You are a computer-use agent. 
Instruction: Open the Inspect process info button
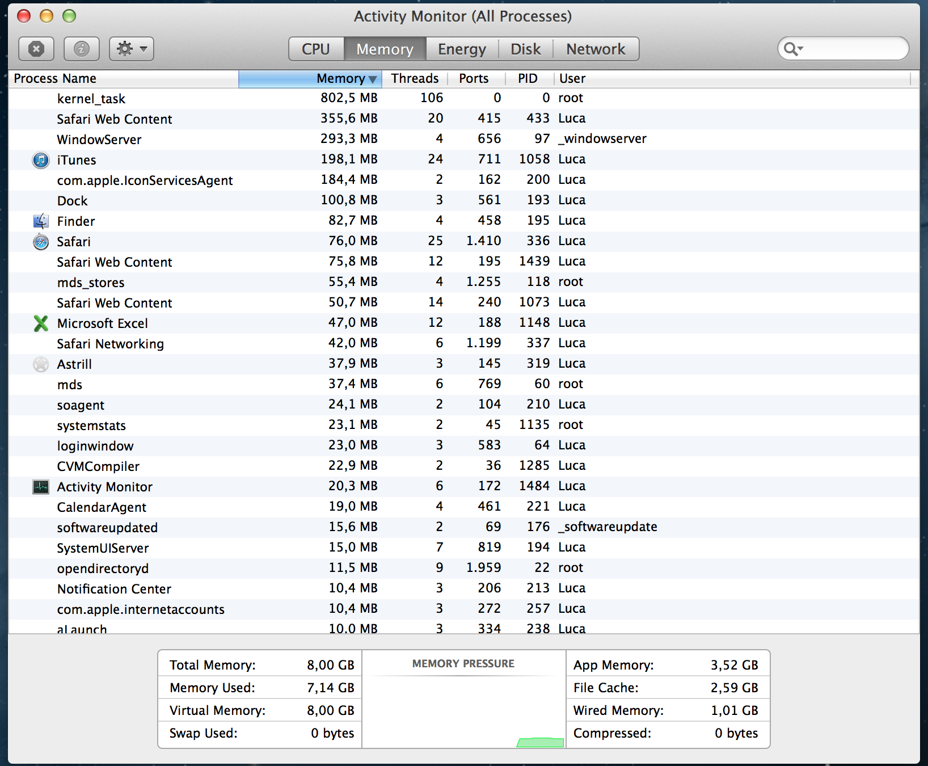[x=82, y=49]
